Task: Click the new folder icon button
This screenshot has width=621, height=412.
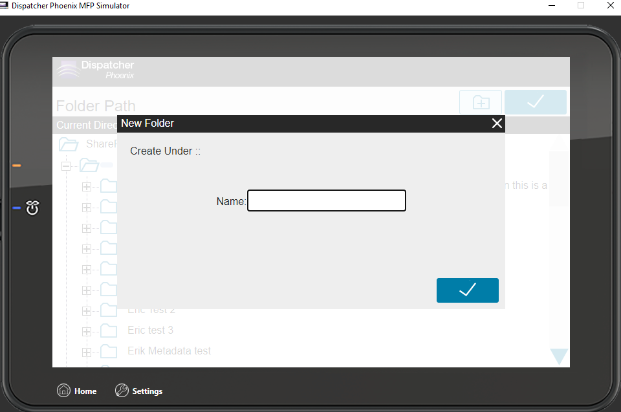Action: [x=481, y=102]
